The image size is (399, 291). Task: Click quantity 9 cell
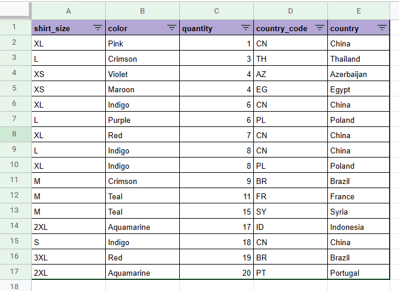[217, 180]
